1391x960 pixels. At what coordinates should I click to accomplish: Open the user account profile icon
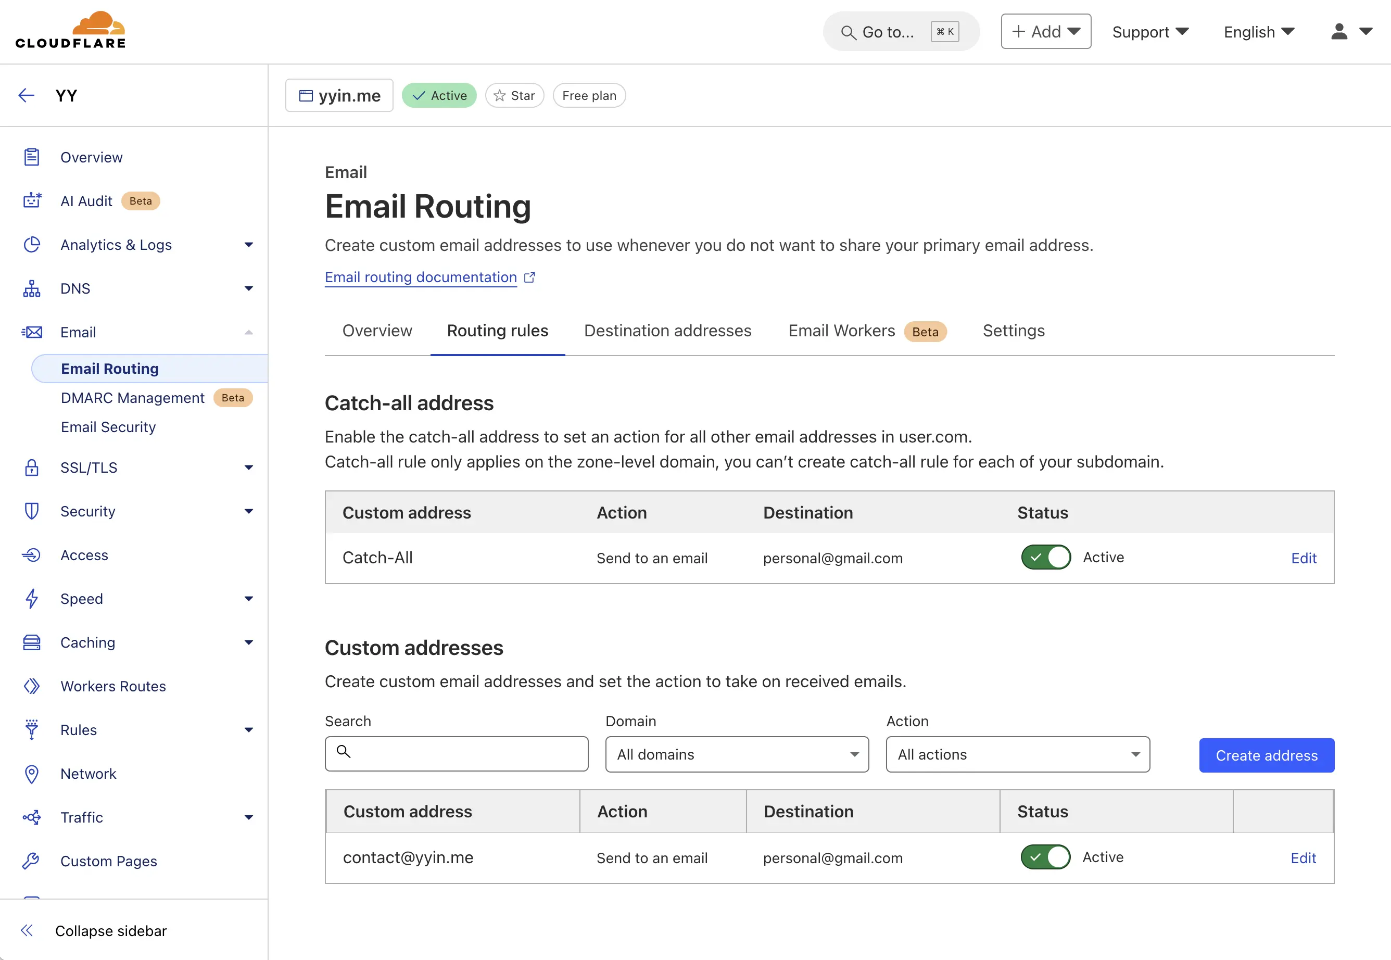(1338, 31)
